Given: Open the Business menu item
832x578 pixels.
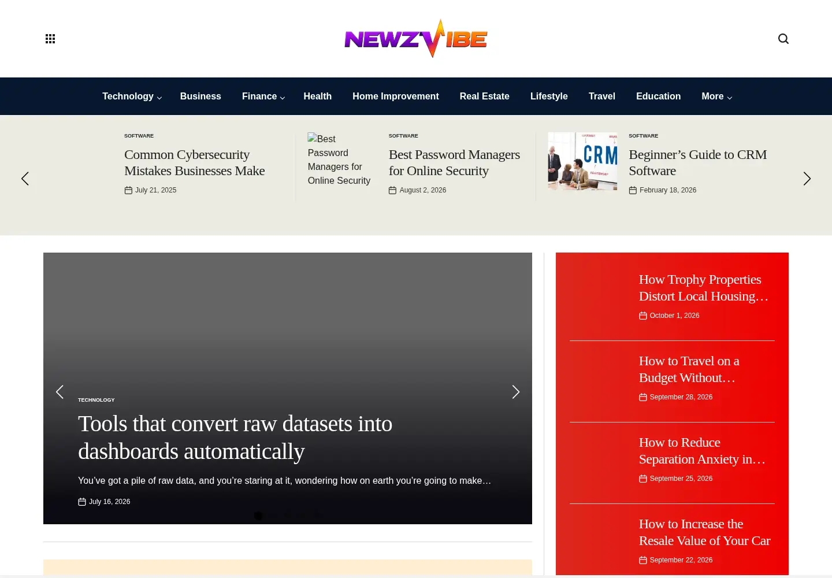Looking at the screenshot, I should pyautogui.click(x=200, y=97).
